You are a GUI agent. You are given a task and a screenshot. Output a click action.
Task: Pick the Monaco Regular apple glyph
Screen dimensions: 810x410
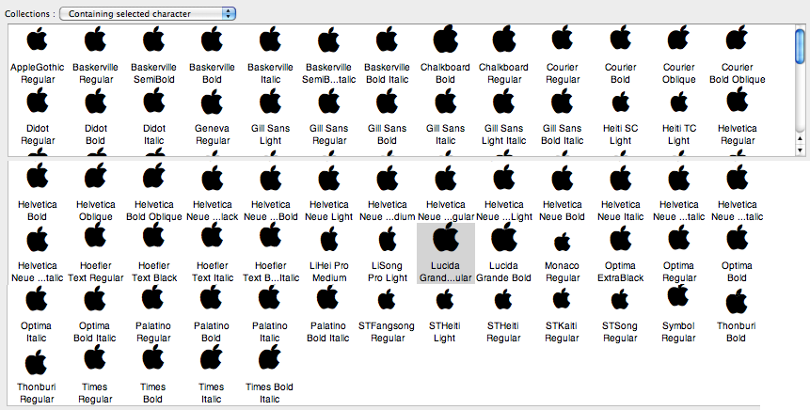click(562, 242)
